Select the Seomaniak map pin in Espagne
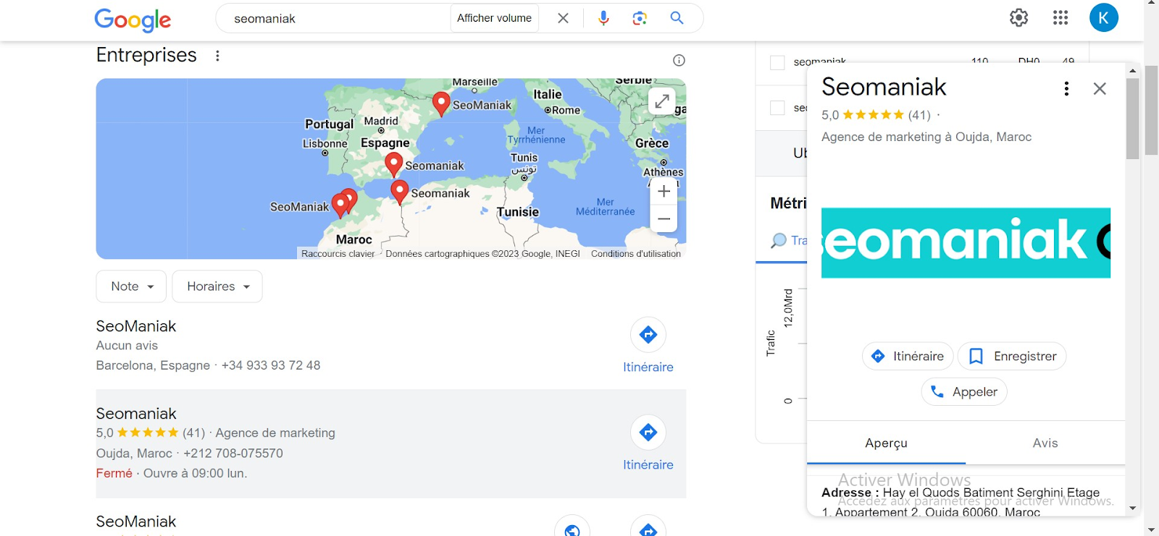This screenshot has width=1159, height=536. tap(393, 164)
